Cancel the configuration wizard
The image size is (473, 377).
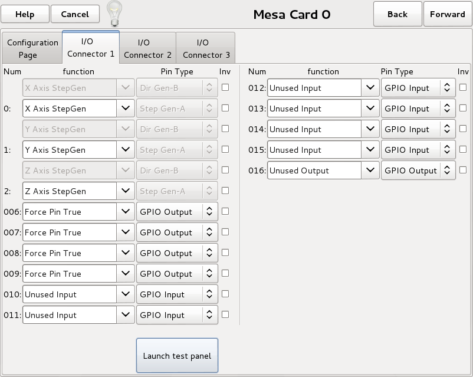point(75,14)
